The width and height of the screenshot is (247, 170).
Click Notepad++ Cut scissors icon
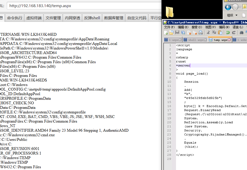coord(208,33)
